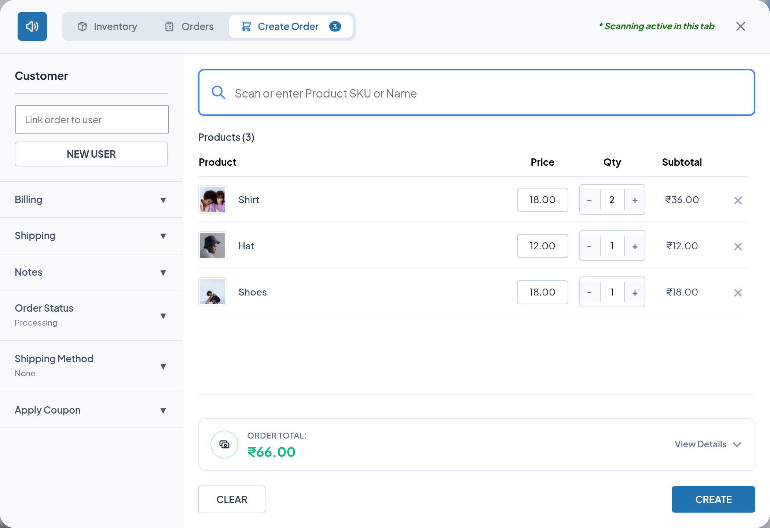
Task: Expand the Notes section
Action: tap(91, 272)
